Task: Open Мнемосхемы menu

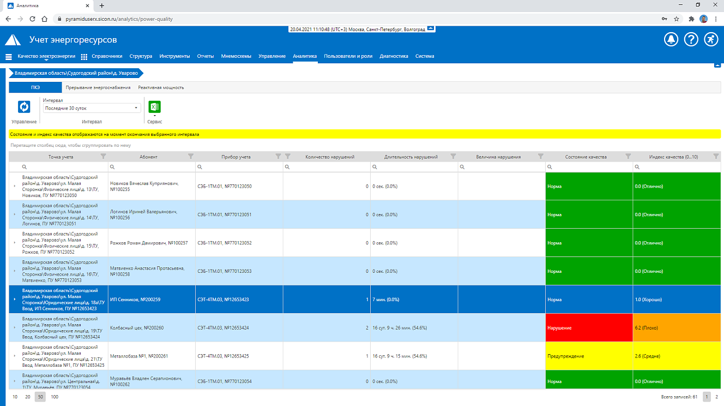Action: click(236, 56)
